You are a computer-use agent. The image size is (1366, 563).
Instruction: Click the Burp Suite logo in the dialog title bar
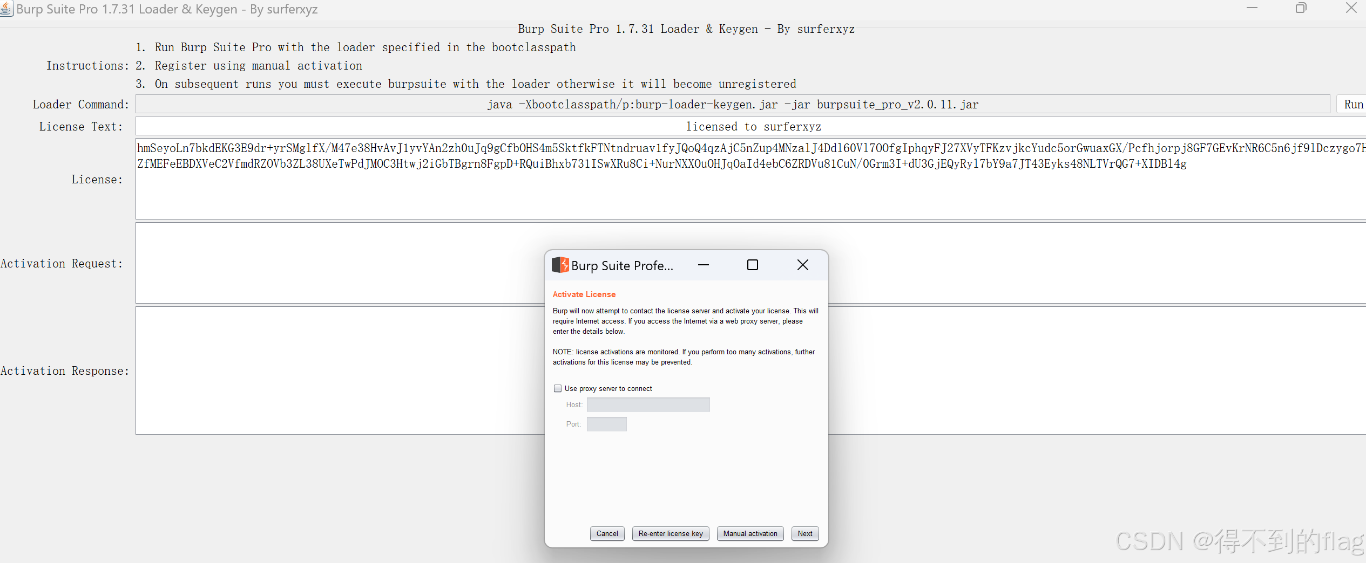560,265
